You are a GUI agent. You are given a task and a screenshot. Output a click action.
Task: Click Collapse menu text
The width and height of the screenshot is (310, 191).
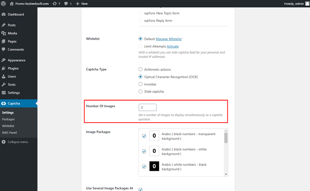18,142
